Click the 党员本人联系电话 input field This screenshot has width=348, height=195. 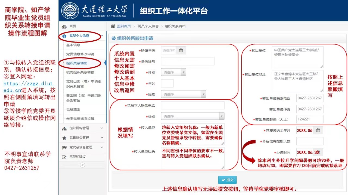point(192,105)
